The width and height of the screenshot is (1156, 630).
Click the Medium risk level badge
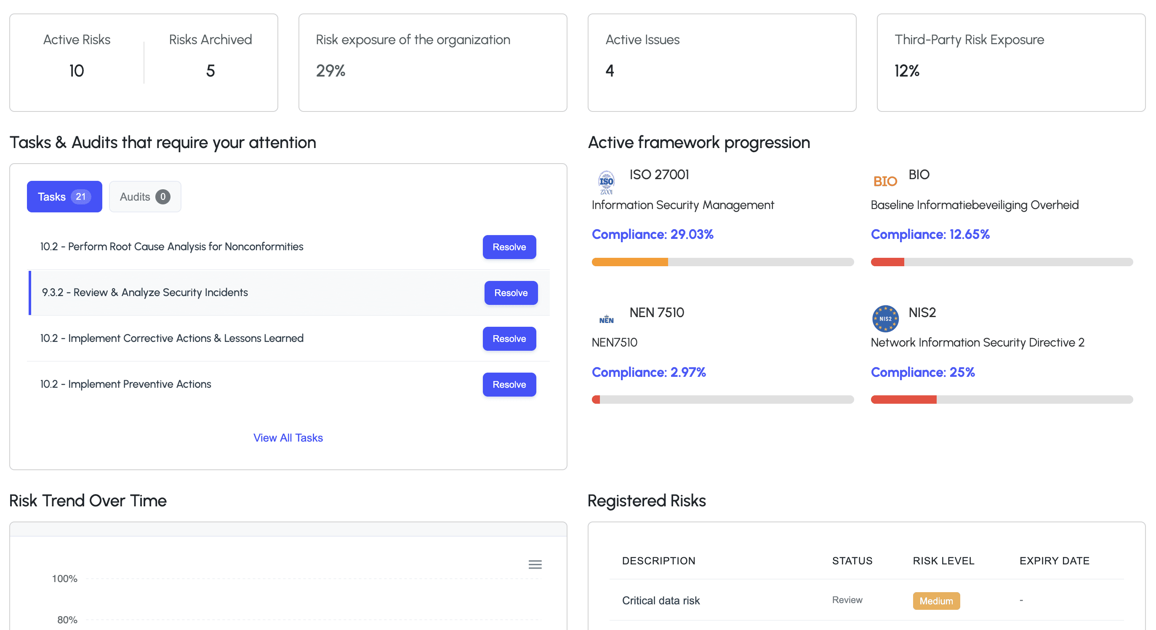point(936,601)
